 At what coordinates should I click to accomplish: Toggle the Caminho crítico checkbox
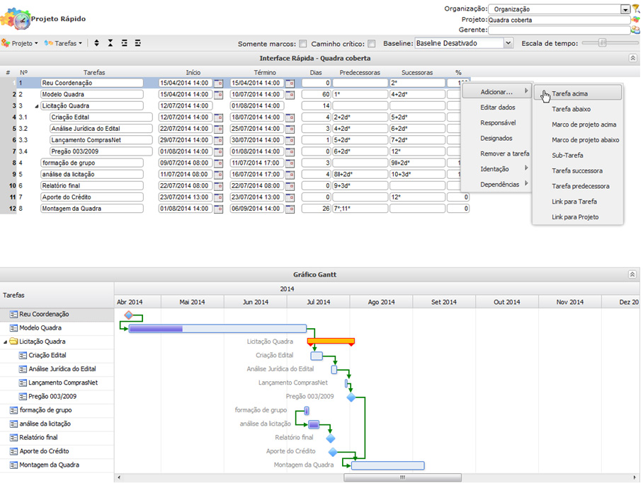pyautogui.click(x=372, y=43)
